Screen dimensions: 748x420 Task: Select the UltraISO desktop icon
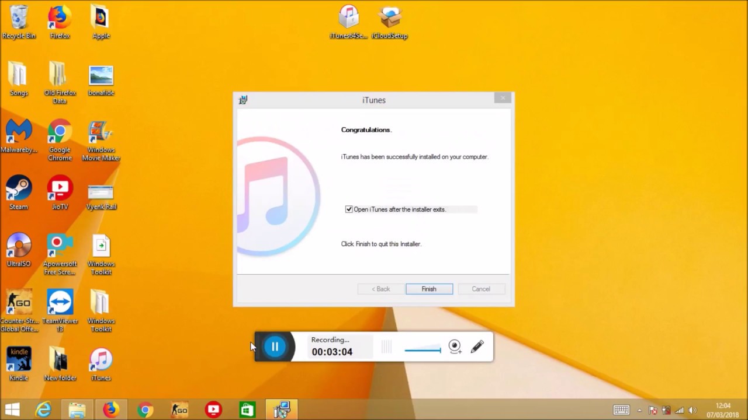(x=19, y=250)
